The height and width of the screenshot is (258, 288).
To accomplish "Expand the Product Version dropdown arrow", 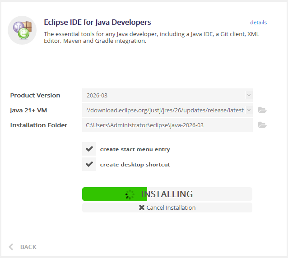I will (x=249, y=95).
